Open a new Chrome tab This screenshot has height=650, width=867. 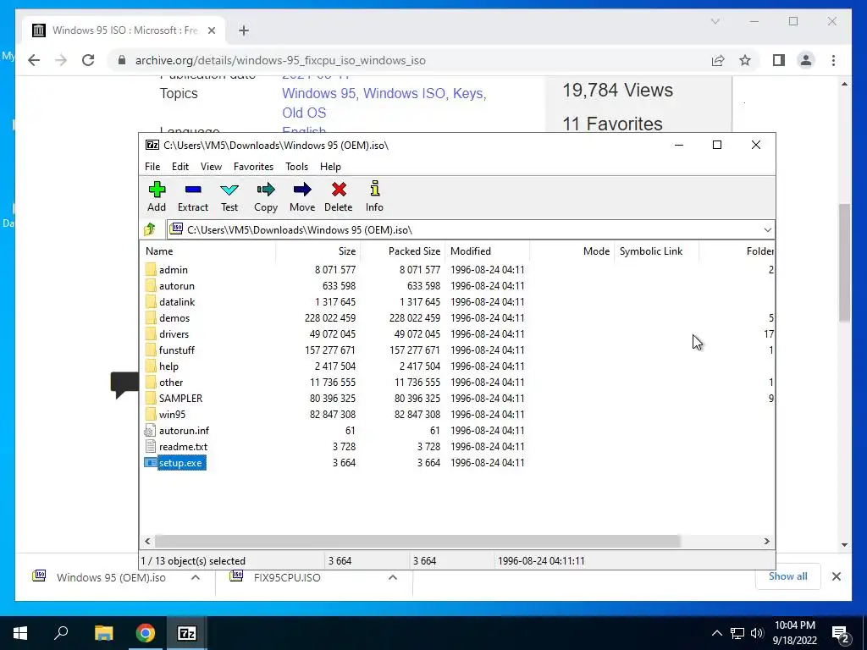click(x=244, y=30)
